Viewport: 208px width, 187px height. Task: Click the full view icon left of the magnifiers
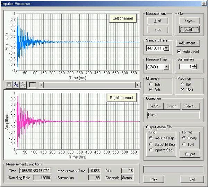pos(9,85)
